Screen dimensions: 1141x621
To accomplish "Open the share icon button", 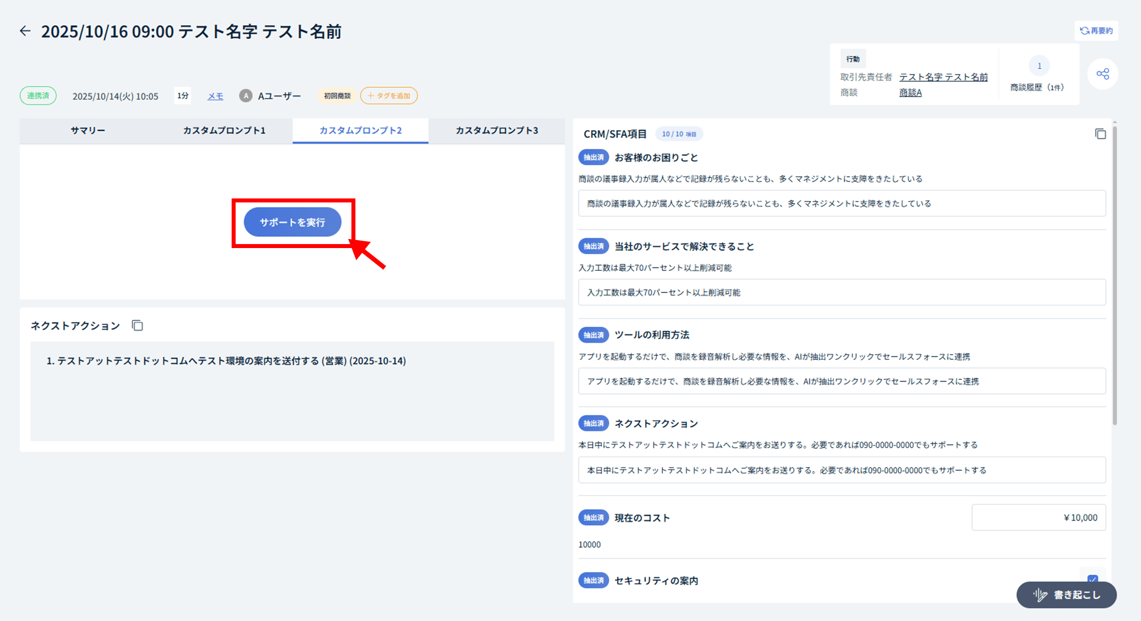I will (1102, 74).
